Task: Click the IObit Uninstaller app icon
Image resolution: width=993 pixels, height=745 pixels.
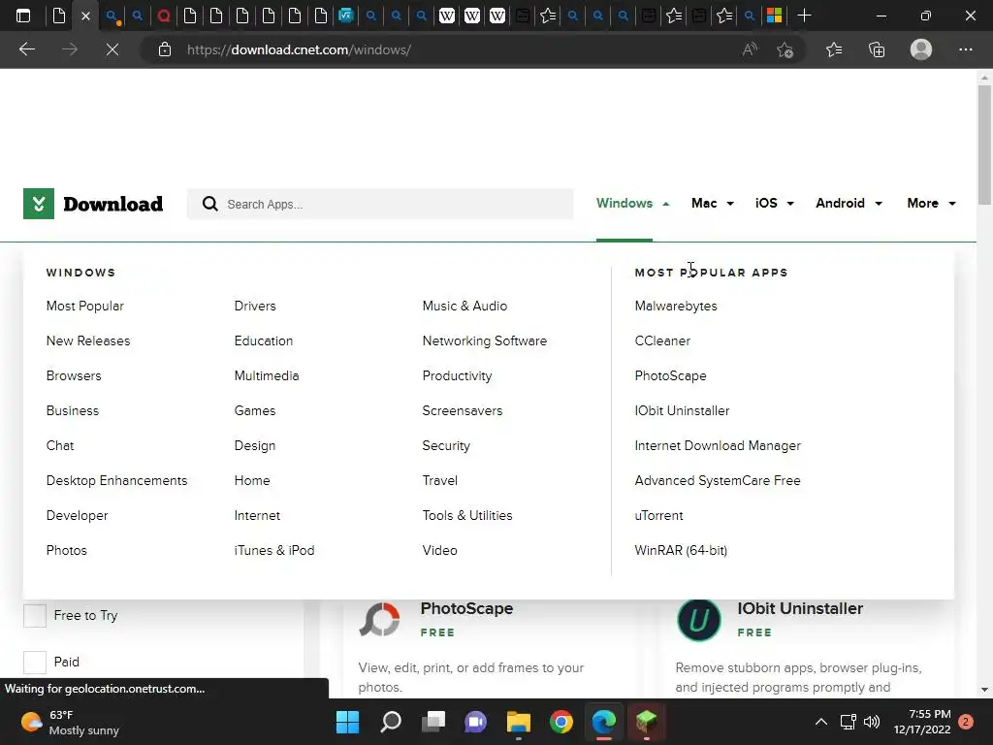Action: tap(698, 620)
